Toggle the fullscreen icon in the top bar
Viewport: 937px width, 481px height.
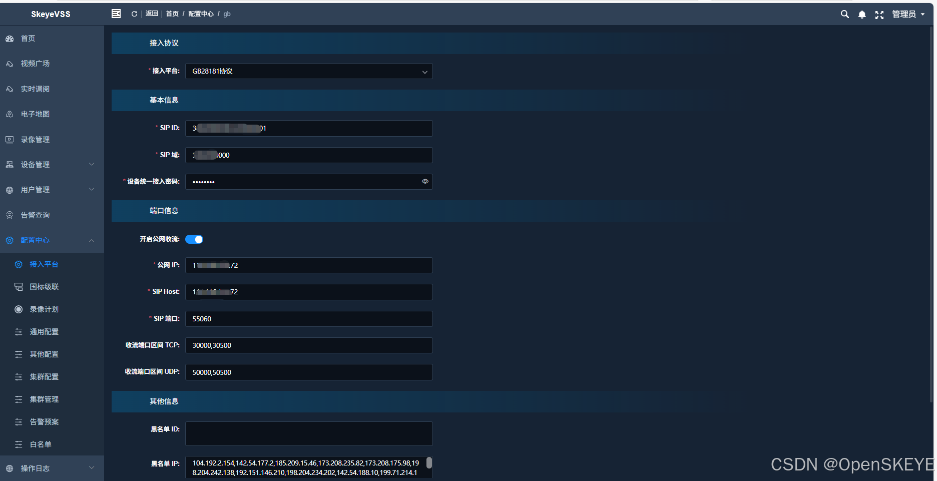coord(879,15)
